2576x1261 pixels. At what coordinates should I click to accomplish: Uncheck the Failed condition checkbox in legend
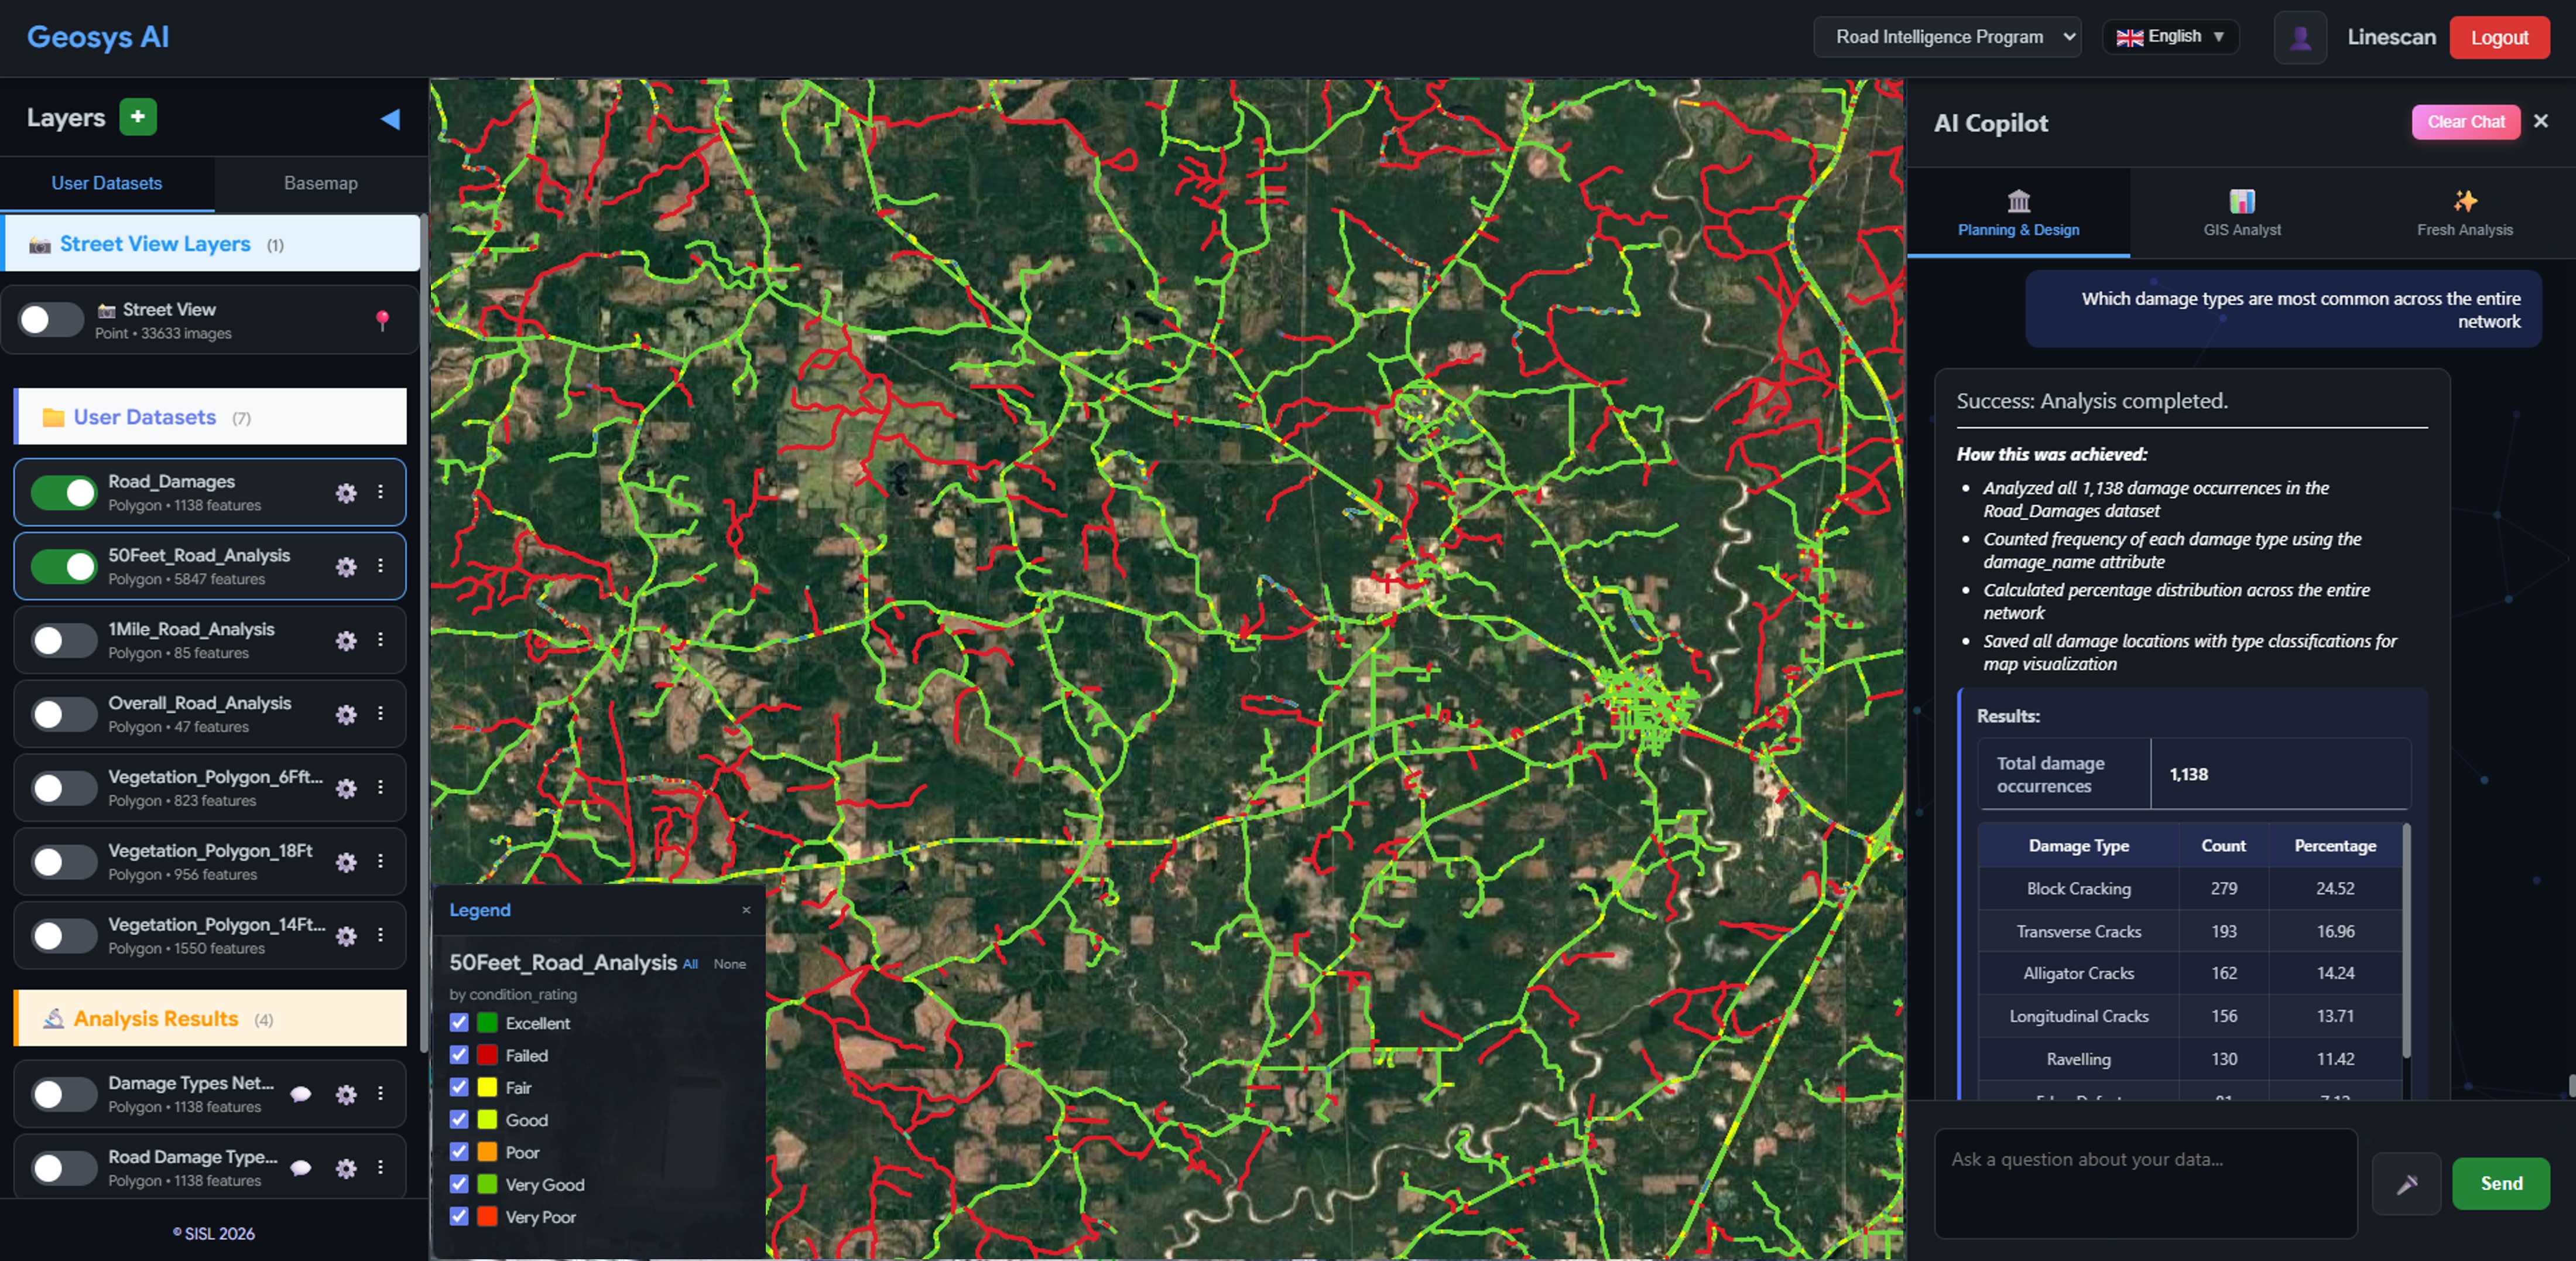point(459,1055)
